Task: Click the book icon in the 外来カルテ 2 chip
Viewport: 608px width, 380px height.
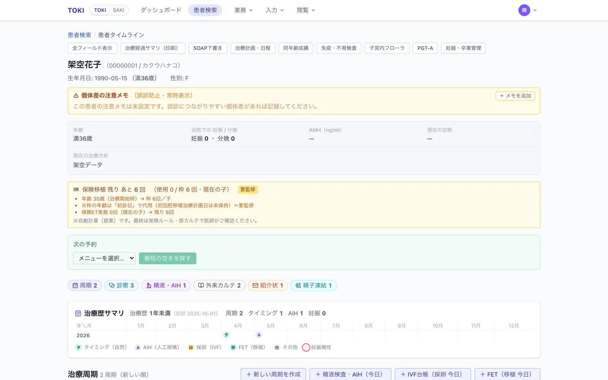Action: tap(201, 285)
